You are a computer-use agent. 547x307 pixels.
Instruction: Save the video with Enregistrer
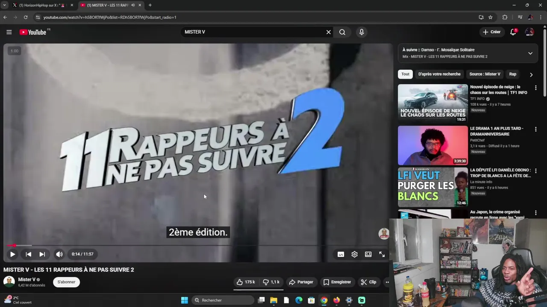[337, 282]
